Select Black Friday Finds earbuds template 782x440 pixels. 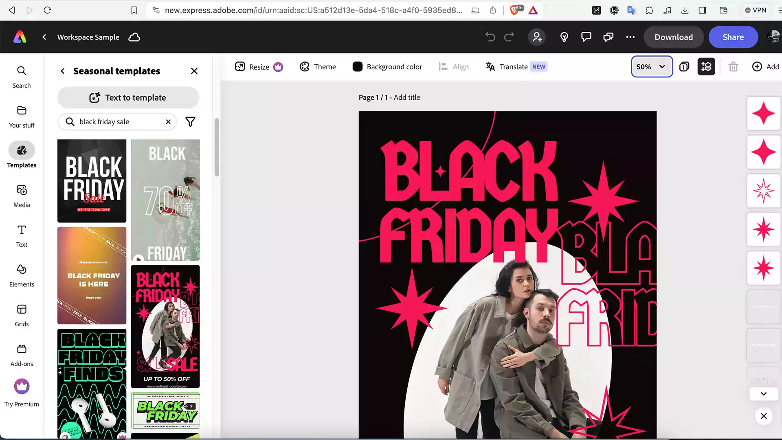pyautogui.click(x=92, y=384)
